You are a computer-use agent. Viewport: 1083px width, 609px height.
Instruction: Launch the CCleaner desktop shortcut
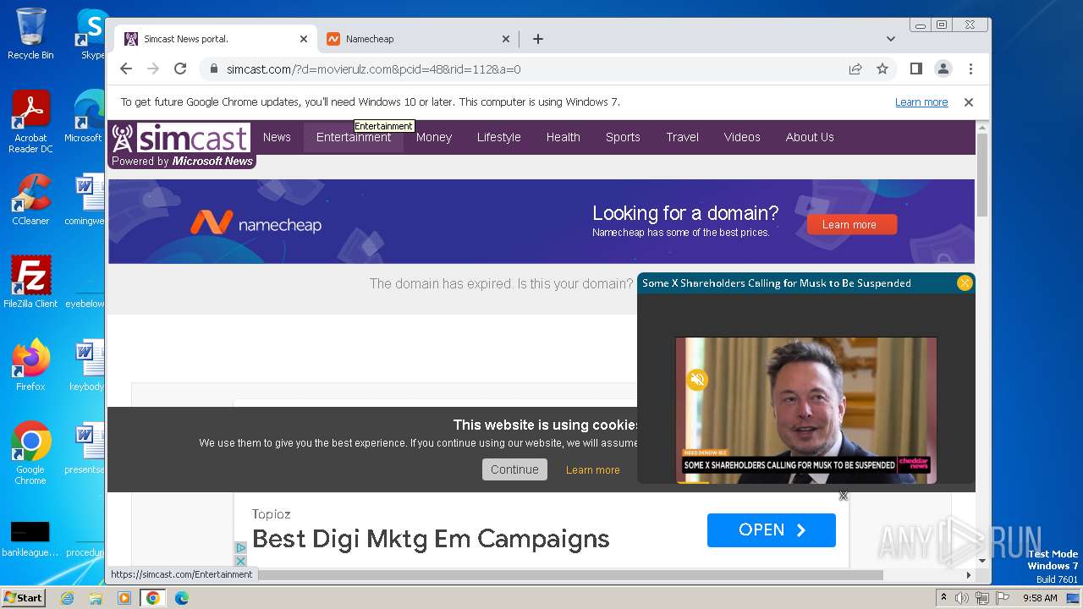[30, 200]
